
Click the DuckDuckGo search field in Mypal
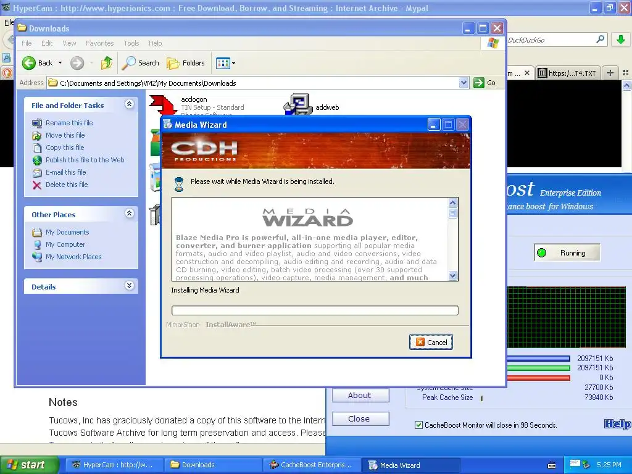pos(550,40)
